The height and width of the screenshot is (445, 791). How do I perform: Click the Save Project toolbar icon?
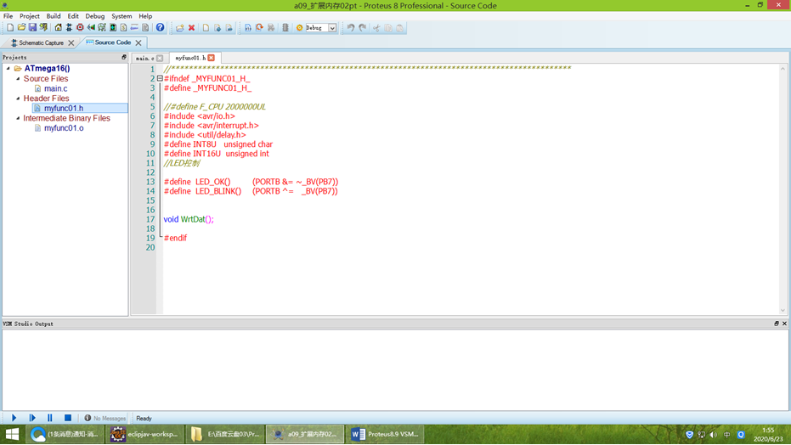(32, 28)
